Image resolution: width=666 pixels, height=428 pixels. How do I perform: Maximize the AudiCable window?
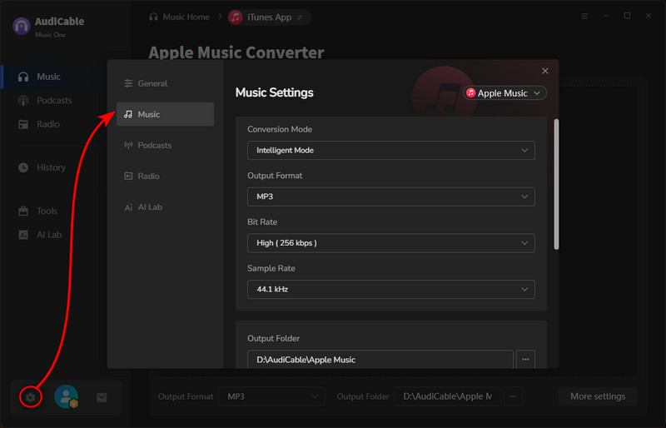(627, 16)
